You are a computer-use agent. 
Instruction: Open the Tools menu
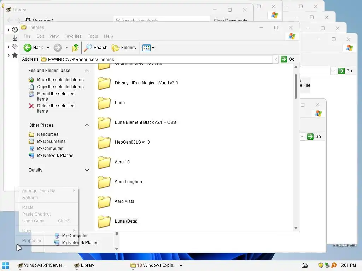93,36
